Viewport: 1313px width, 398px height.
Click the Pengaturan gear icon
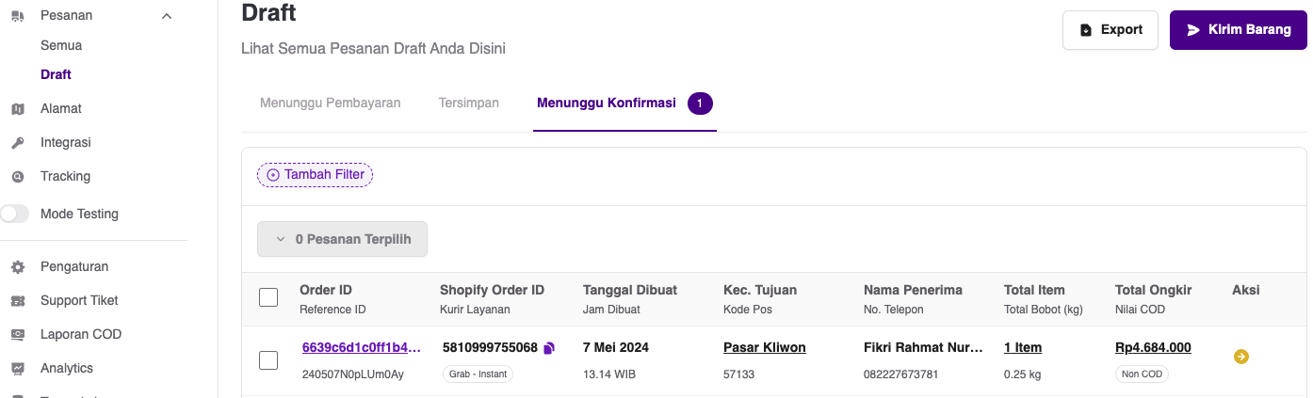tap(17, 267)
